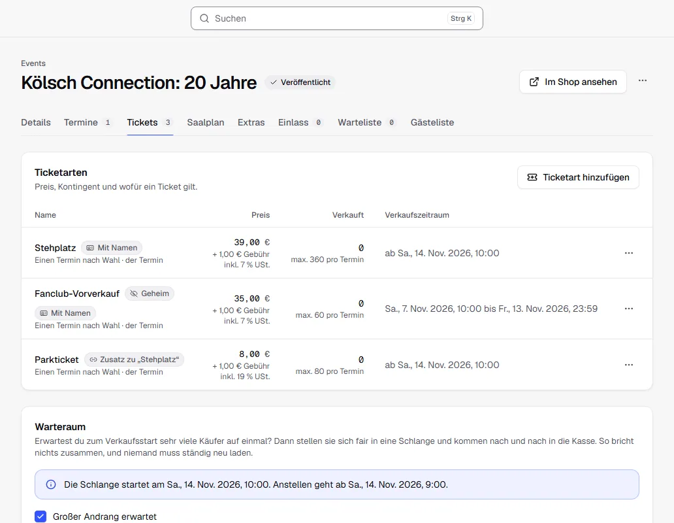The width and height of the screenshot is (674, 523).
Task: Click the Strg K shortcut hint
Action: tap(461, 18)
